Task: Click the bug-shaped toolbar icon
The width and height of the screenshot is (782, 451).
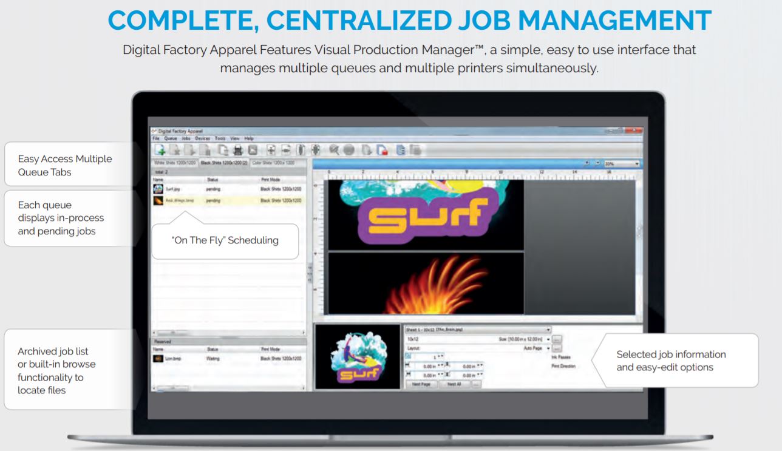Action: [x=316, y=149]
